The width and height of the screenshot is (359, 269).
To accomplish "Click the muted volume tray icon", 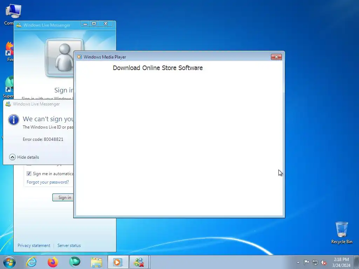I will pyautogui.click(x=324, y=262).
